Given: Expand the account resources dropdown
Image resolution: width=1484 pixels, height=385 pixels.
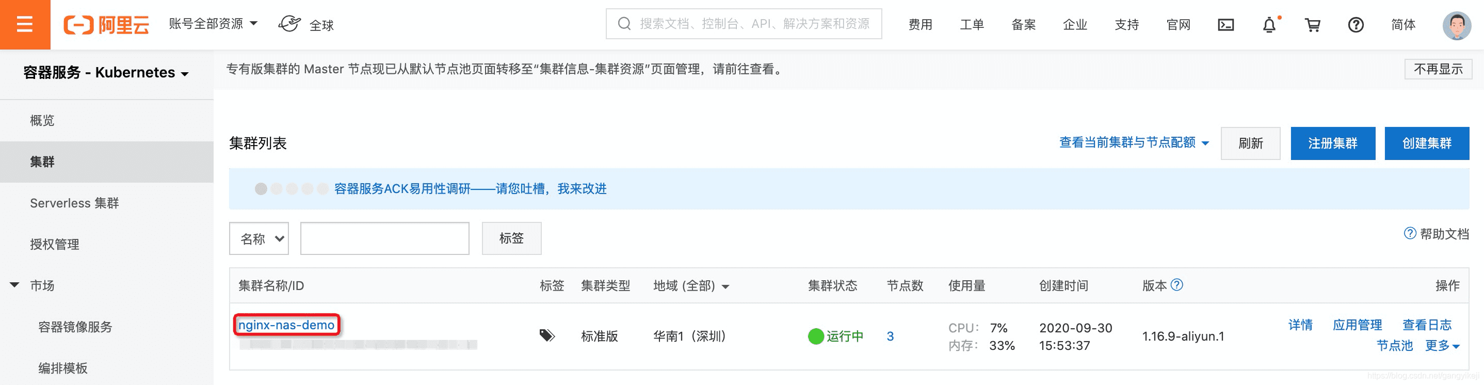Looking at the screenshot, I should [x=213, y=24].
